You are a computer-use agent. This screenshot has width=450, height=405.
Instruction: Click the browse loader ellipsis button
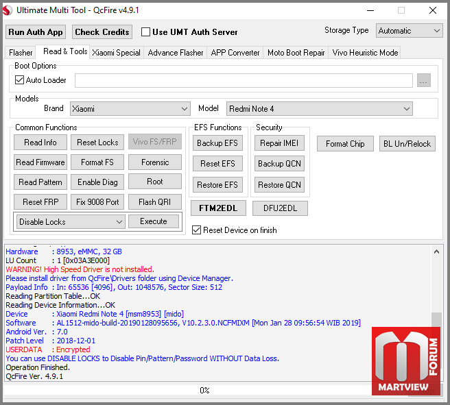click(424, 81)
